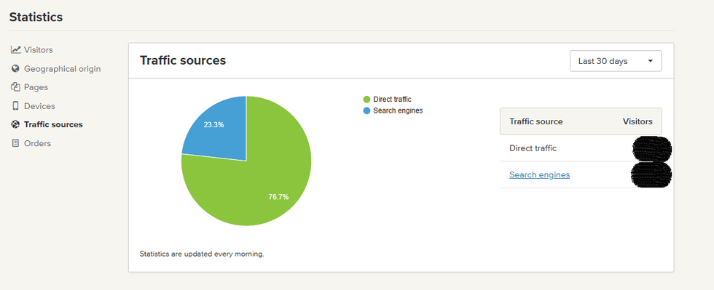This screenshot has height=290, width=714.
Task: Open the Devices statistics page
Action: (39, 106)
